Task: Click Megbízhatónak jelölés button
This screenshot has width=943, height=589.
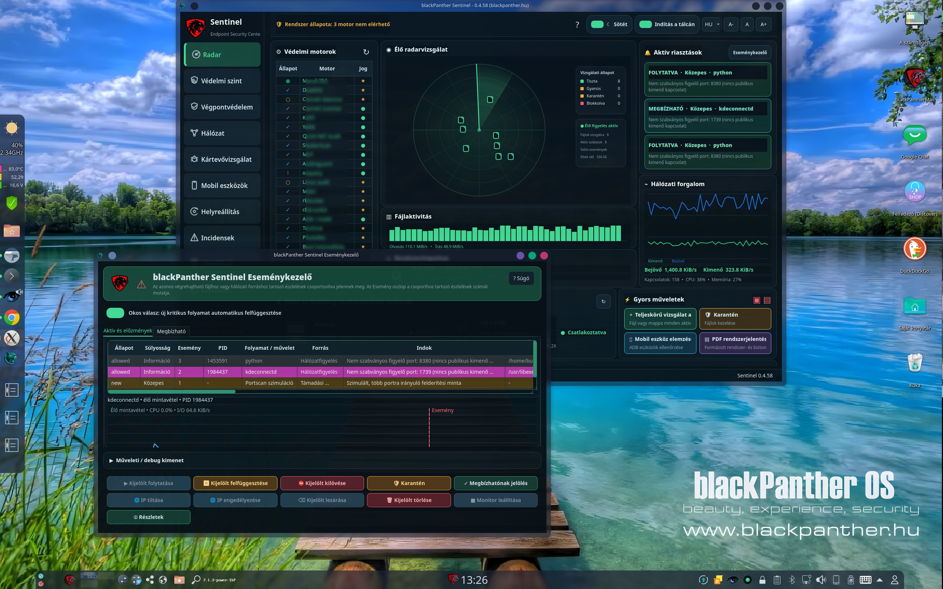Action: pos(496,483)
